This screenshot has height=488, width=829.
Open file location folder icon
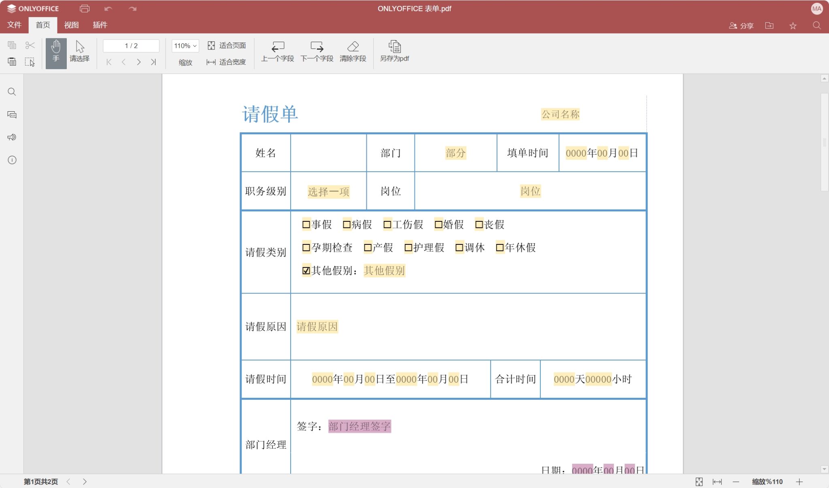769,25
